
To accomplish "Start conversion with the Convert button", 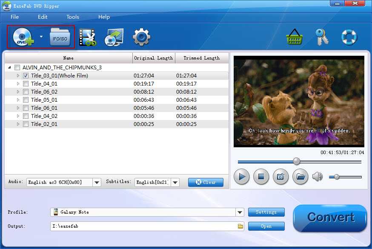I will [330, 218].
